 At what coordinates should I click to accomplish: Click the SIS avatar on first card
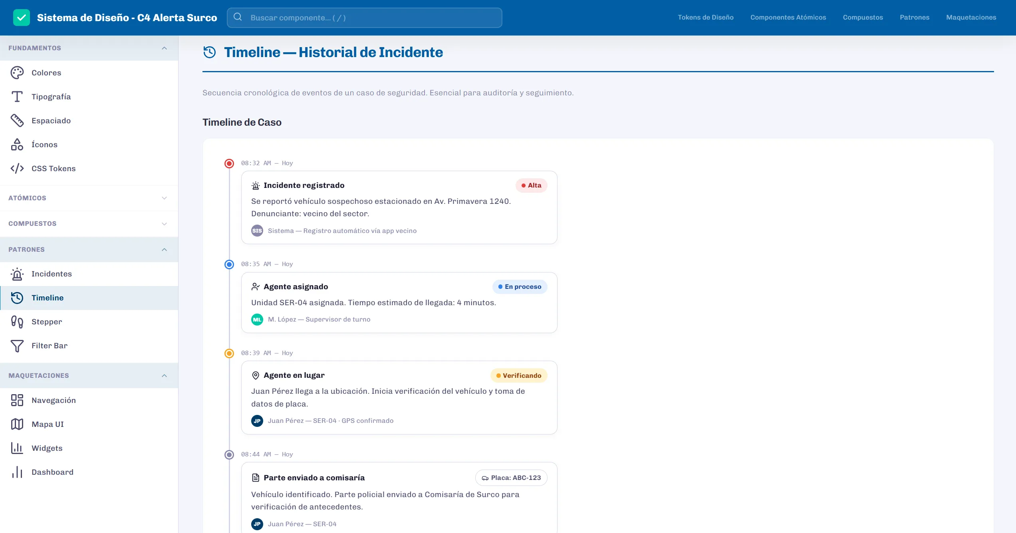click(257, 231)
